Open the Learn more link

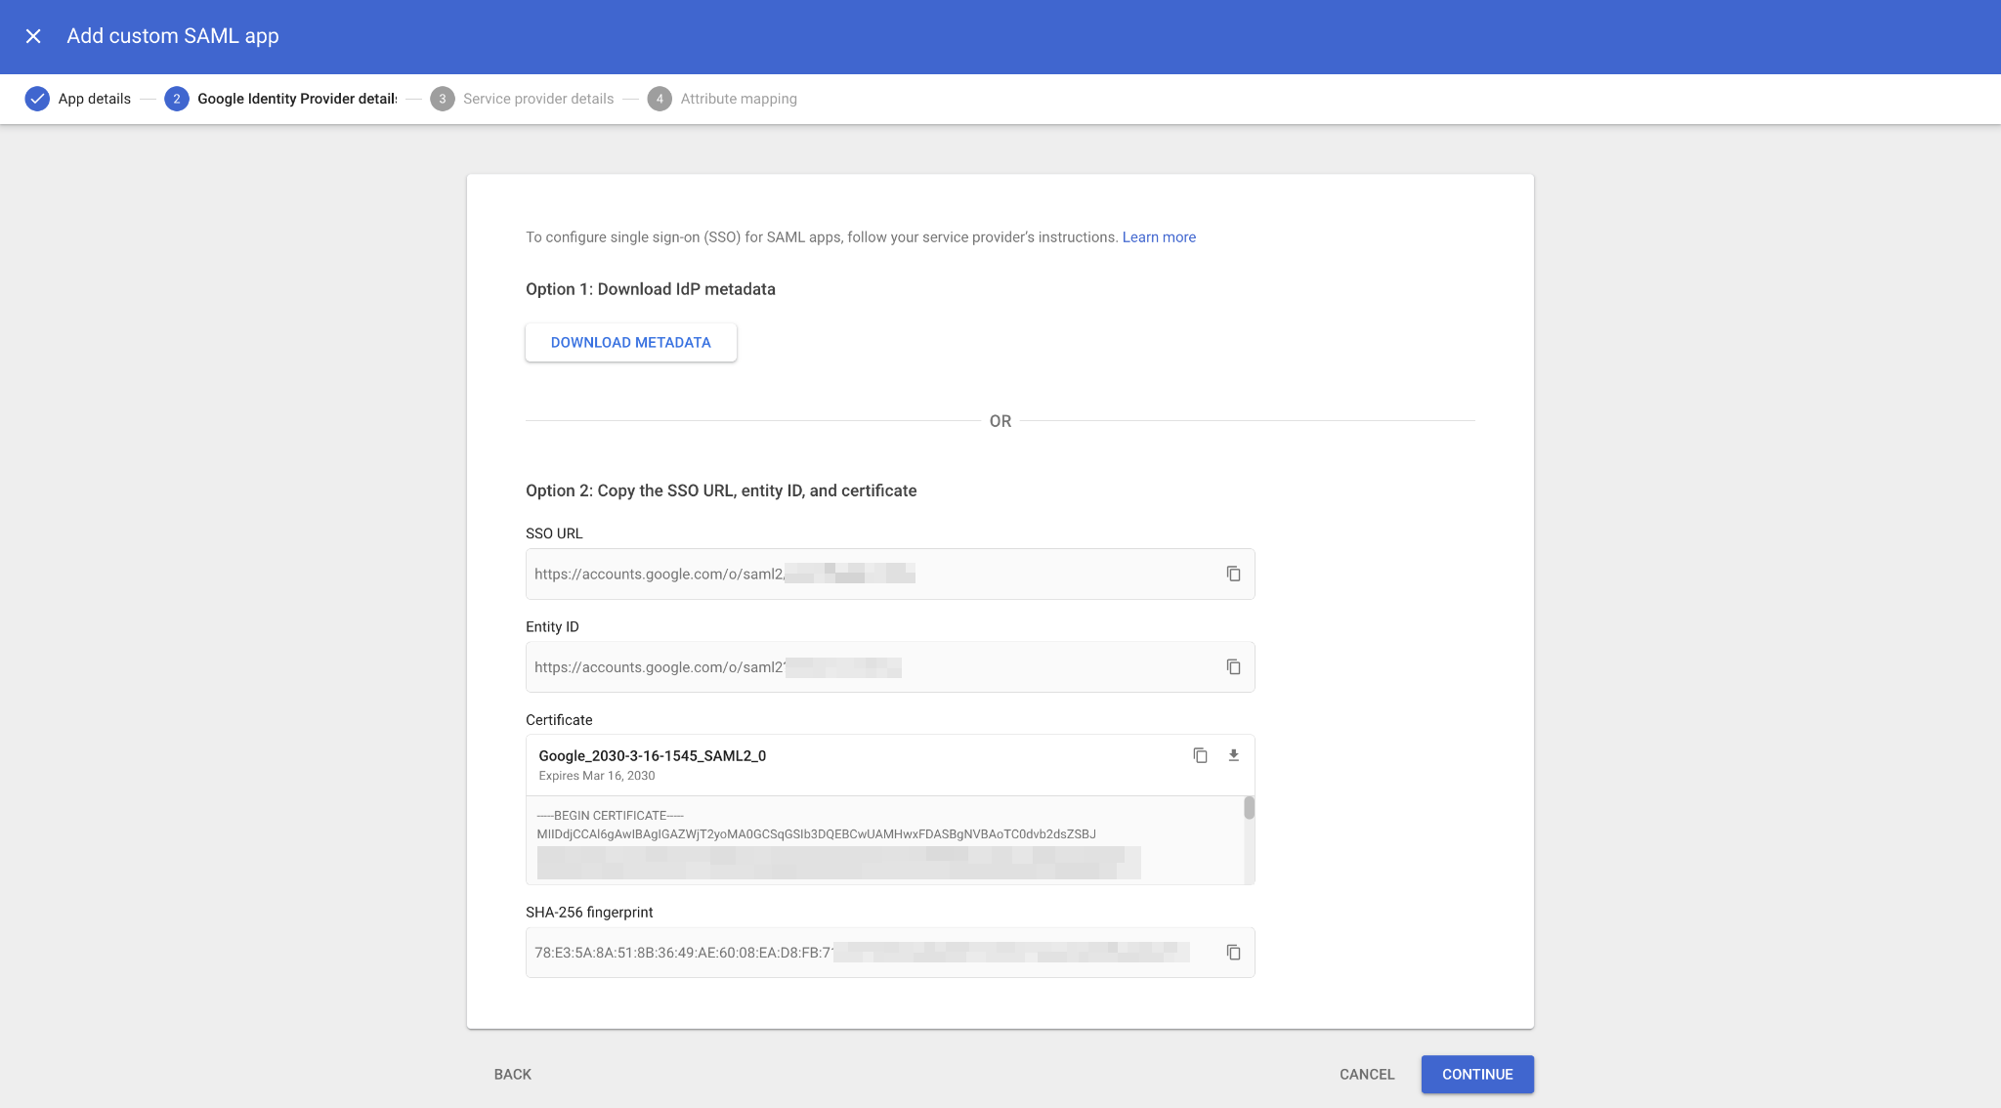[1159, 236]
